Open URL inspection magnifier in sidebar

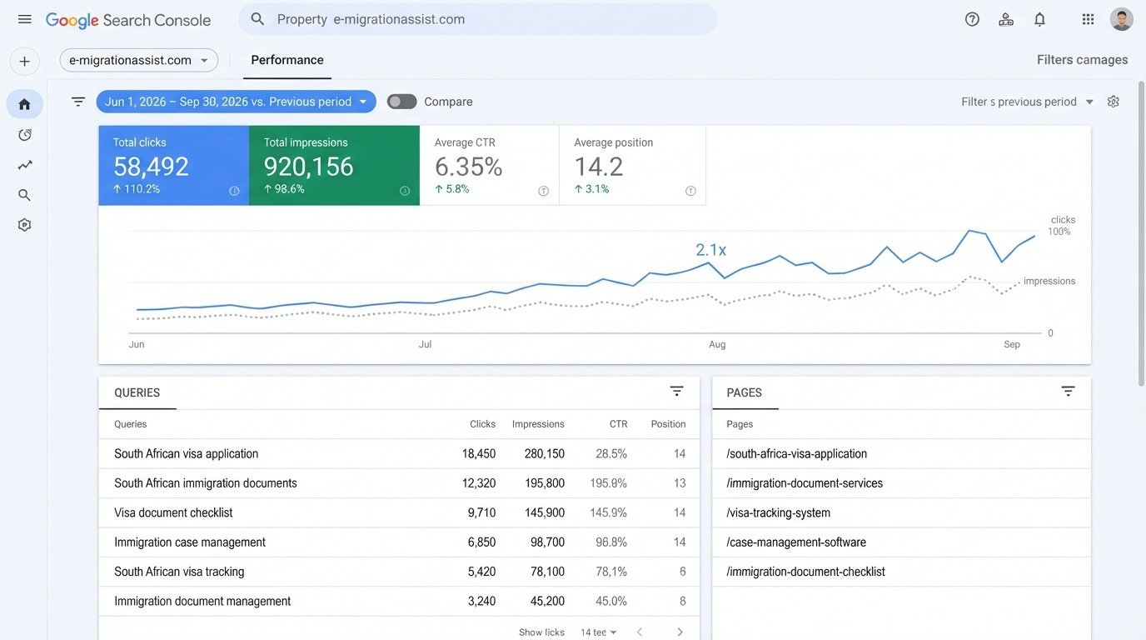tap(24, 195)
